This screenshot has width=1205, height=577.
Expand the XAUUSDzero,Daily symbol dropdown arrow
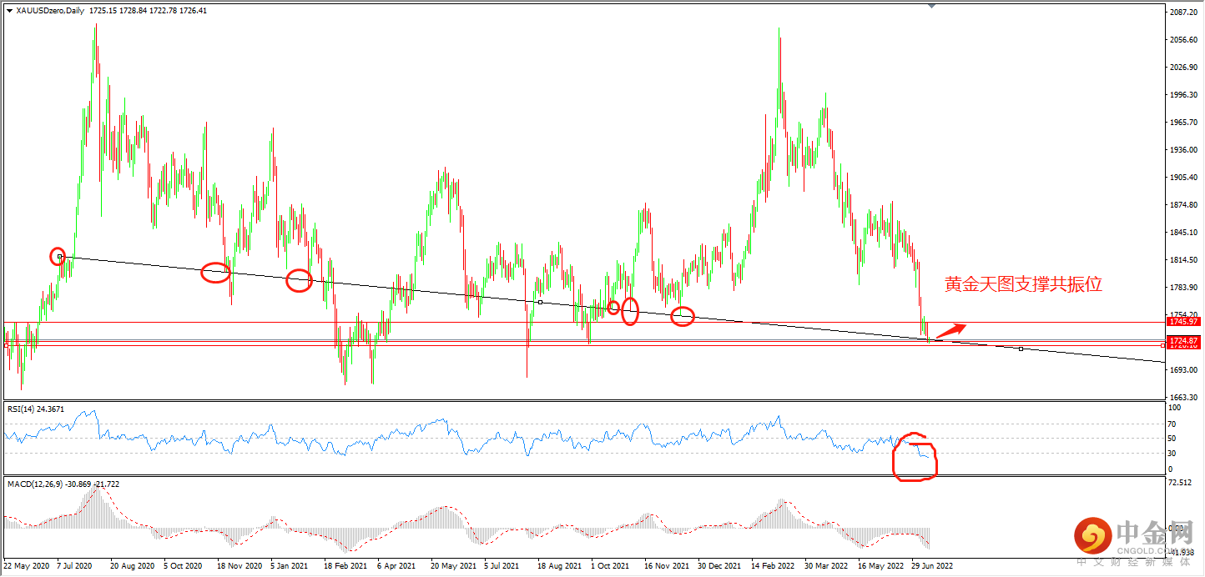(9, 11)
